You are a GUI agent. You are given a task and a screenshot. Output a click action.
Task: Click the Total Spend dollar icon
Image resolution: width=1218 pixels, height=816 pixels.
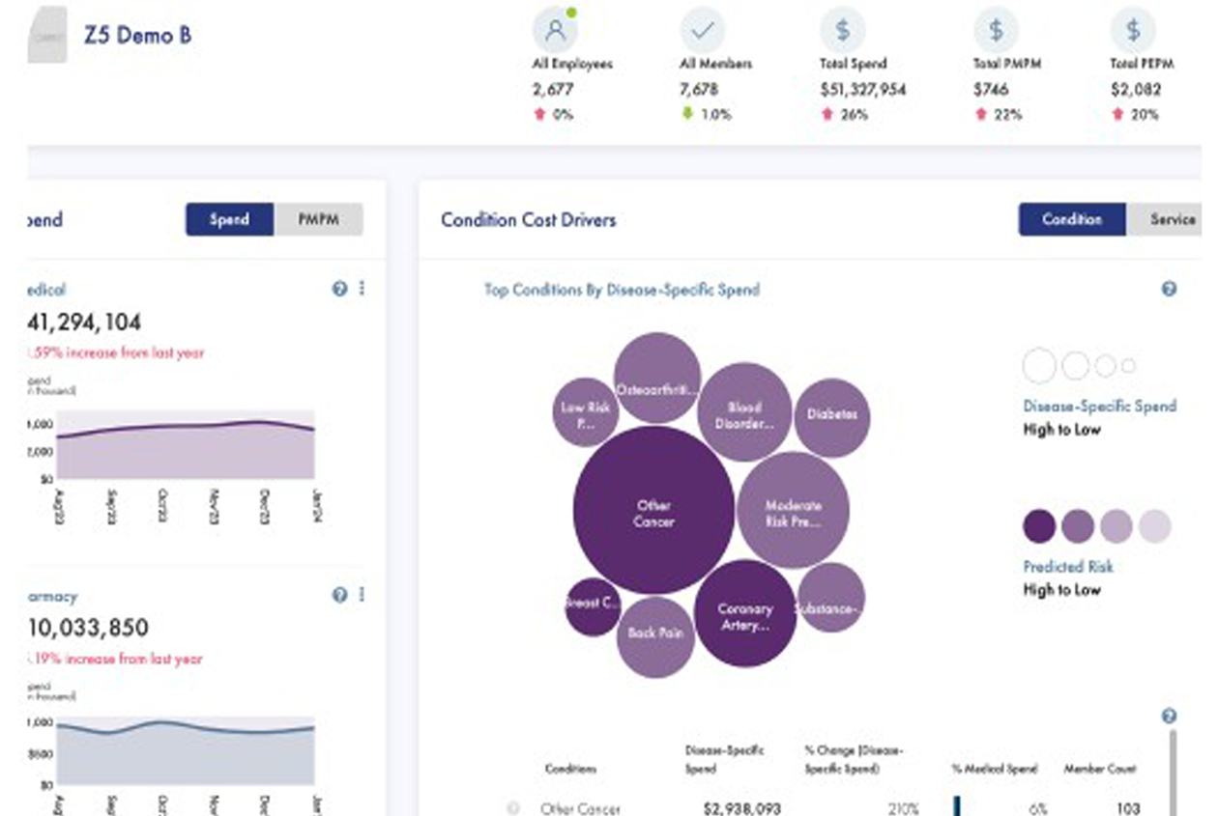(x=843, y=30)
